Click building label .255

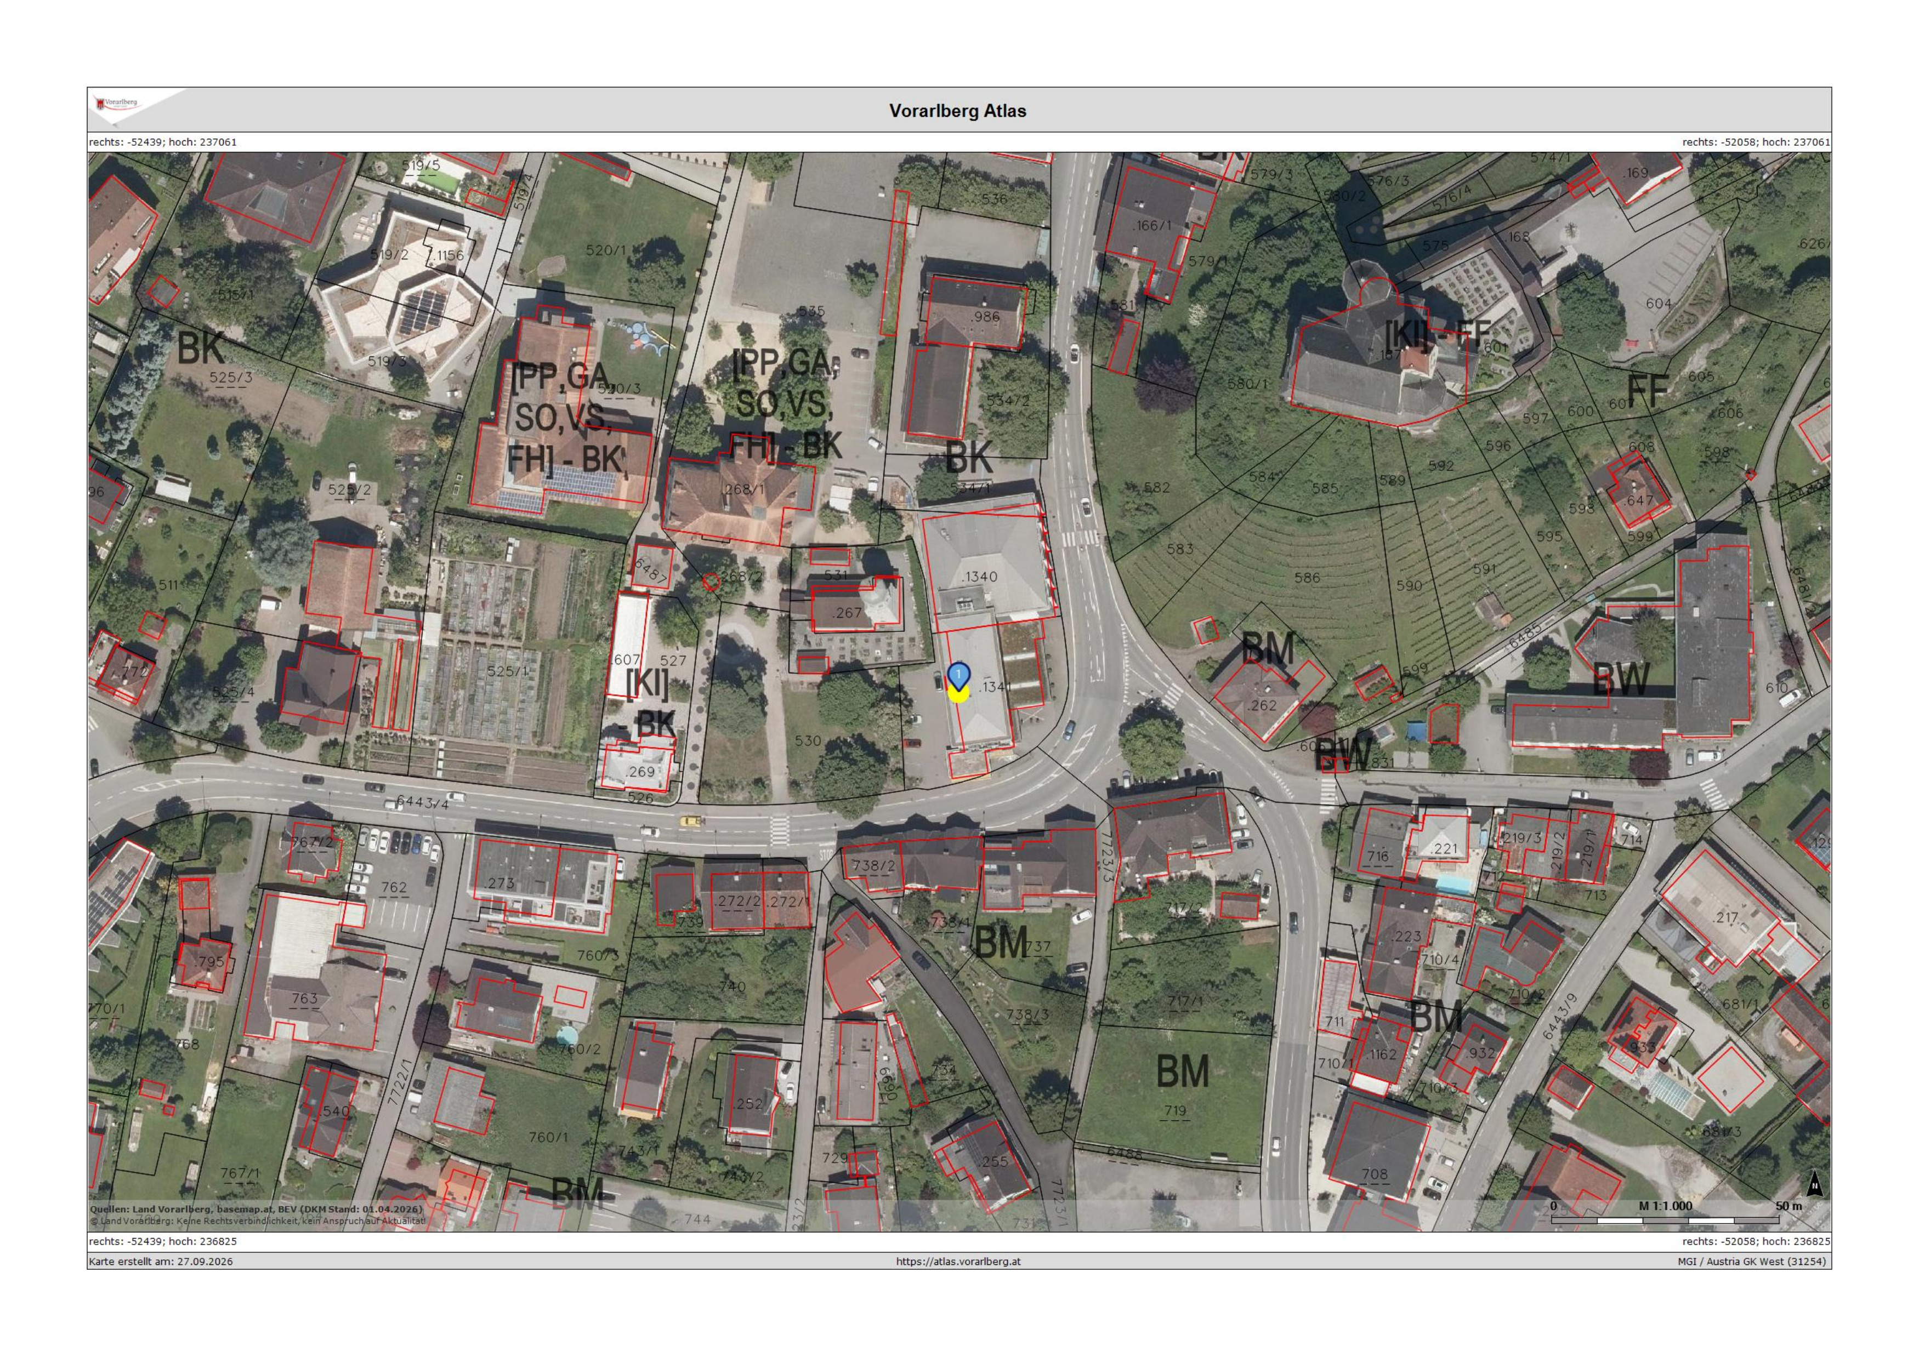992,1161
